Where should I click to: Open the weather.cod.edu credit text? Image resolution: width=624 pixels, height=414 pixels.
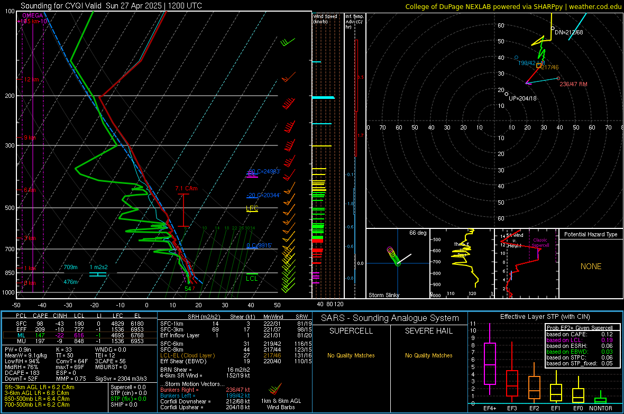coord(595,6)
